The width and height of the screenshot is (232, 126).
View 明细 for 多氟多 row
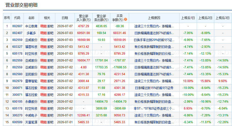tap(43, 33)
